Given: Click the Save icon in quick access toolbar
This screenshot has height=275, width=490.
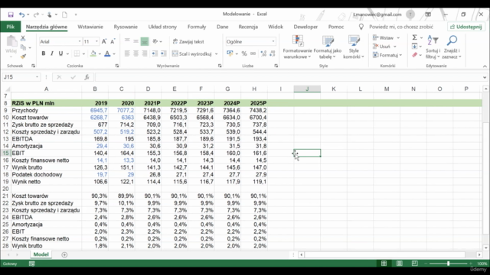Looking at the screenshot, I should tap(11, 15).
